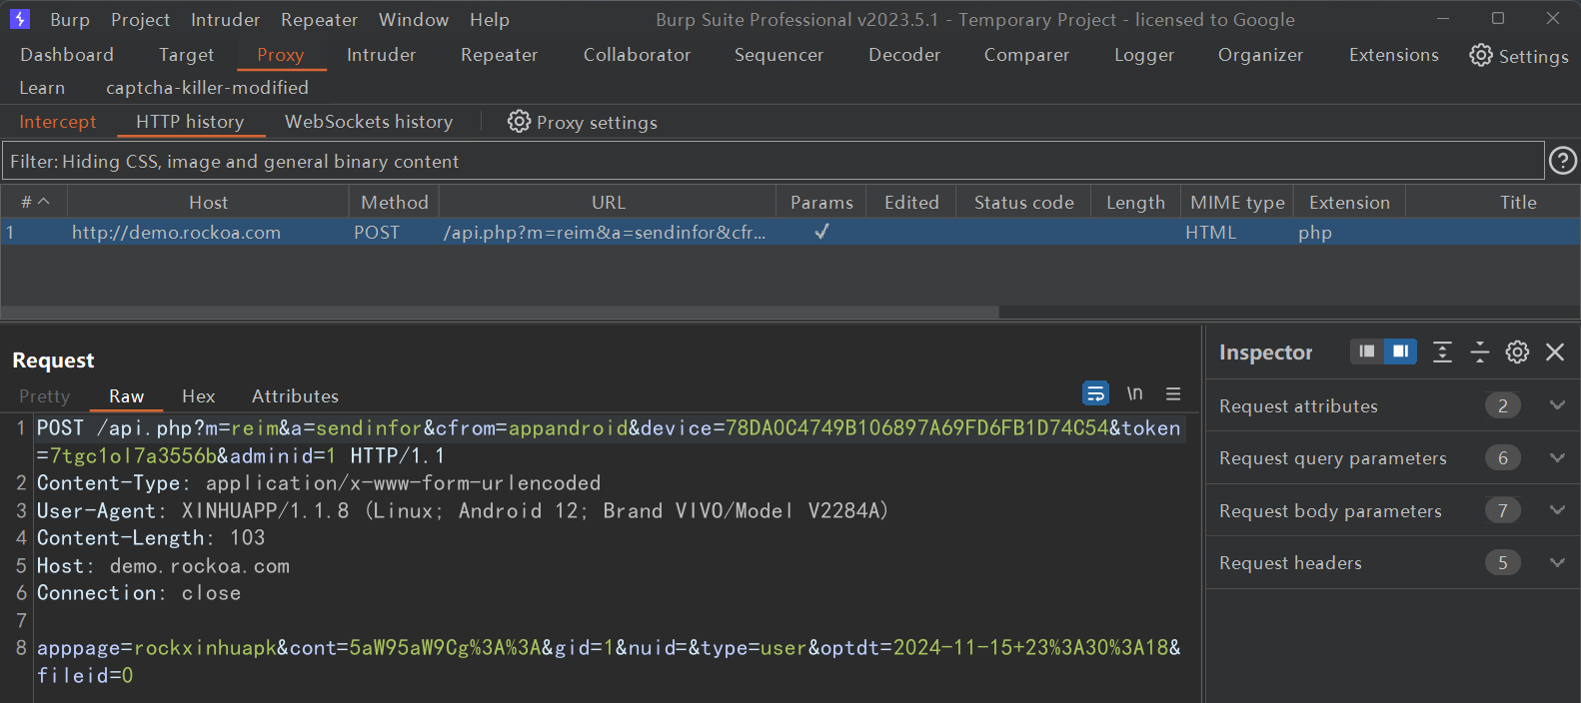The height and width of the screenshot is (703, 1581).
Task: Open the Organizer tab
Action: 1260,55
